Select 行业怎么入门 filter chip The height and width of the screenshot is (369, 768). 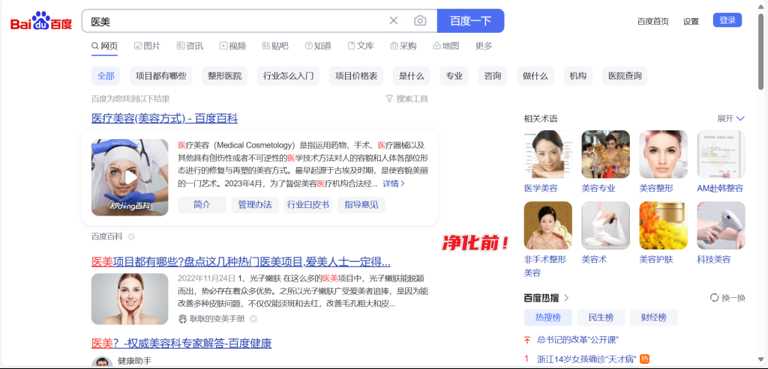[x=288, y=76]
